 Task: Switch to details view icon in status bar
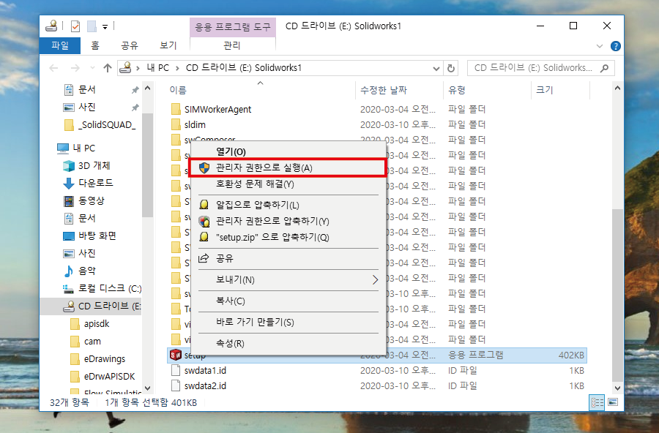(x=597, y=403)
